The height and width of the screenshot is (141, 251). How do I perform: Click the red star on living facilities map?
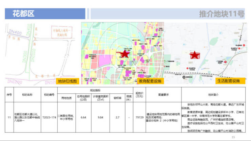pyautogui.click(x=195, y=55)
